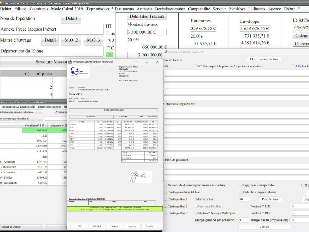Click the Prévisualisation facture window title icon
309x232 pixels.
pos(70,62)
